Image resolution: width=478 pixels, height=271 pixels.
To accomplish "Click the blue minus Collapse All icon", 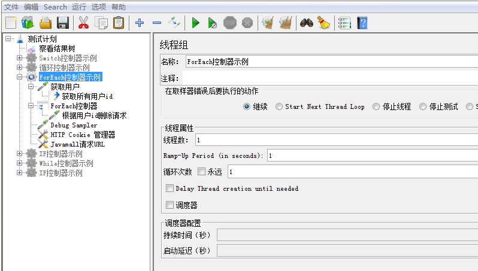I will click(x=157, y=23).
